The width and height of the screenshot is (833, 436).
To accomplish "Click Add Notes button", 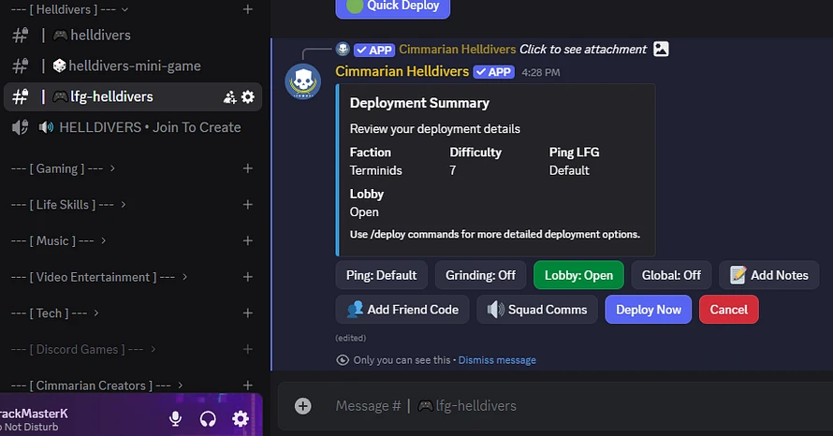I will 768,275.
